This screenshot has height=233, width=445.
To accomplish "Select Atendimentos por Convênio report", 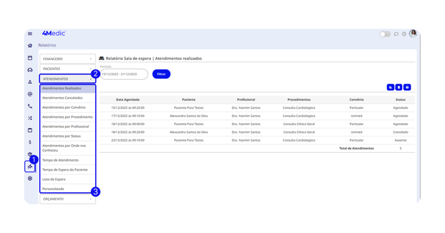I will click(64, 108).
